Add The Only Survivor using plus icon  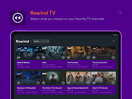click(113, 57)
